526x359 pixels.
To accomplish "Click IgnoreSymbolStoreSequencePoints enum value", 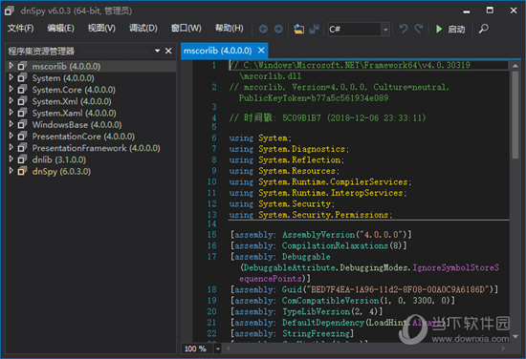I will (369, 273).
